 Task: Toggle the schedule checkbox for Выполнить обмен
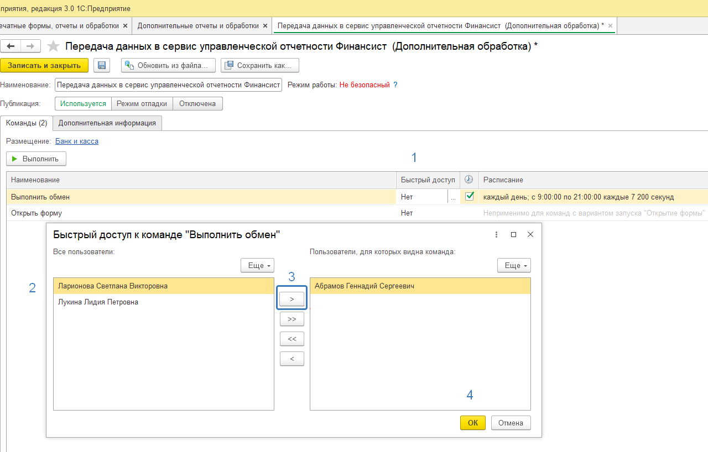point(470,196)
